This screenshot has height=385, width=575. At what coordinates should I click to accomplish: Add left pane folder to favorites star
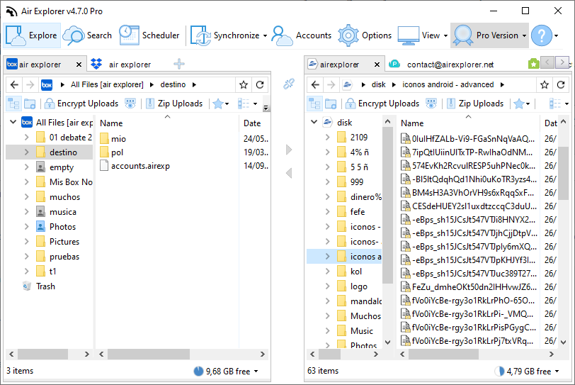coord(243,85)
